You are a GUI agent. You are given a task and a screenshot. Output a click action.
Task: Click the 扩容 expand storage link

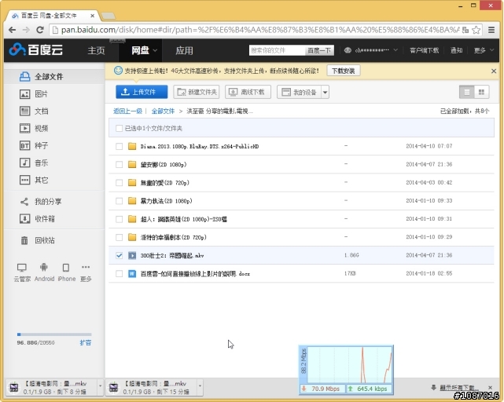click(x=86, y=342)
